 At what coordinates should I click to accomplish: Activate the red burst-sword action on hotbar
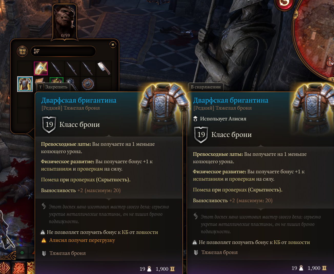coord(19,268)
